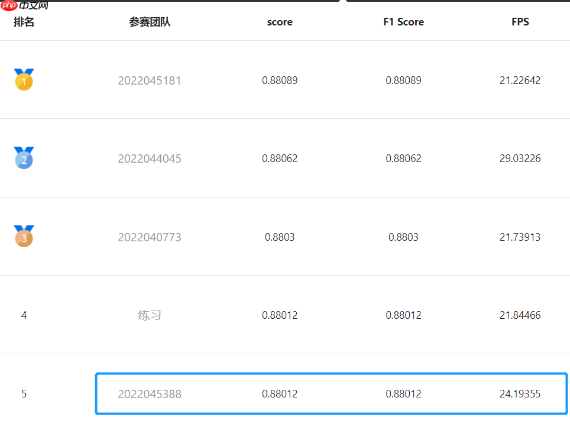Click the silver medal icon for rank 2
This screenshot has height=430, width=570.
click(24, 159)
